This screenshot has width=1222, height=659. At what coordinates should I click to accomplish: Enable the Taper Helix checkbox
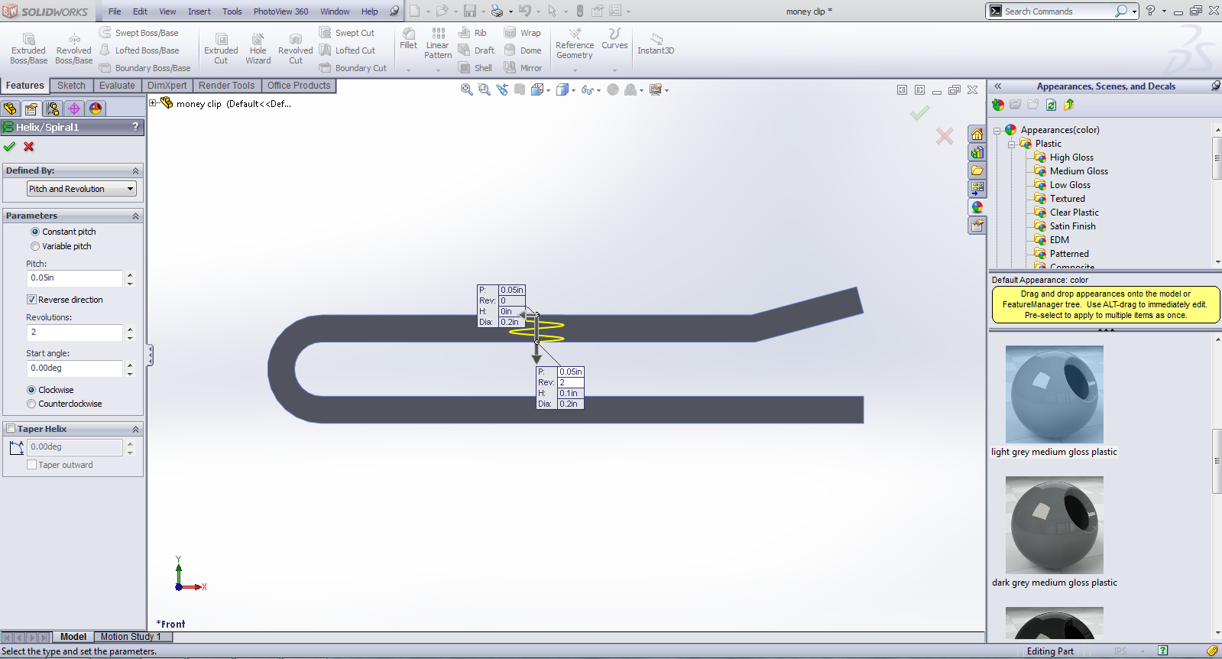point(11,429)
